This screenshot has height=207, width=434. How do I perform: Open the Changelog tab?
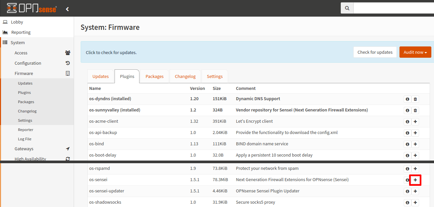click(185, 76)
